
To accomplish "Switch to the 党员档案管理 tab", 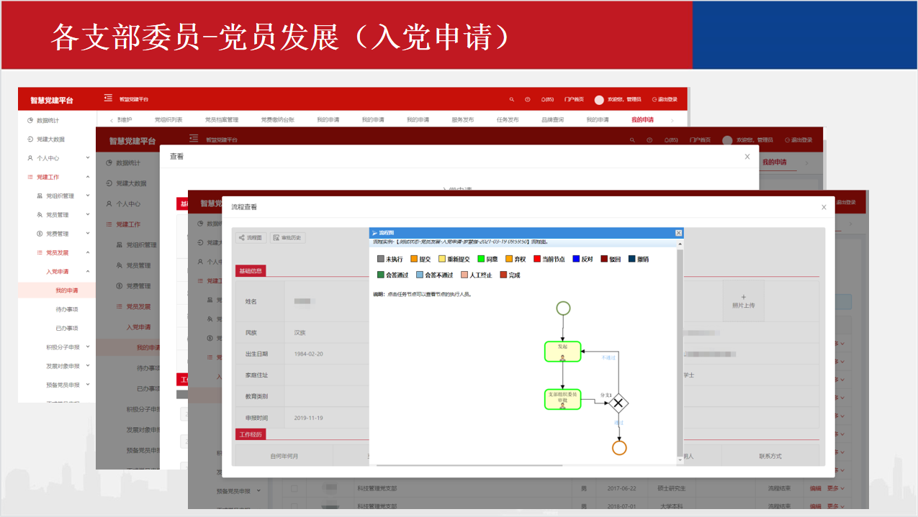I will [221, 120].
